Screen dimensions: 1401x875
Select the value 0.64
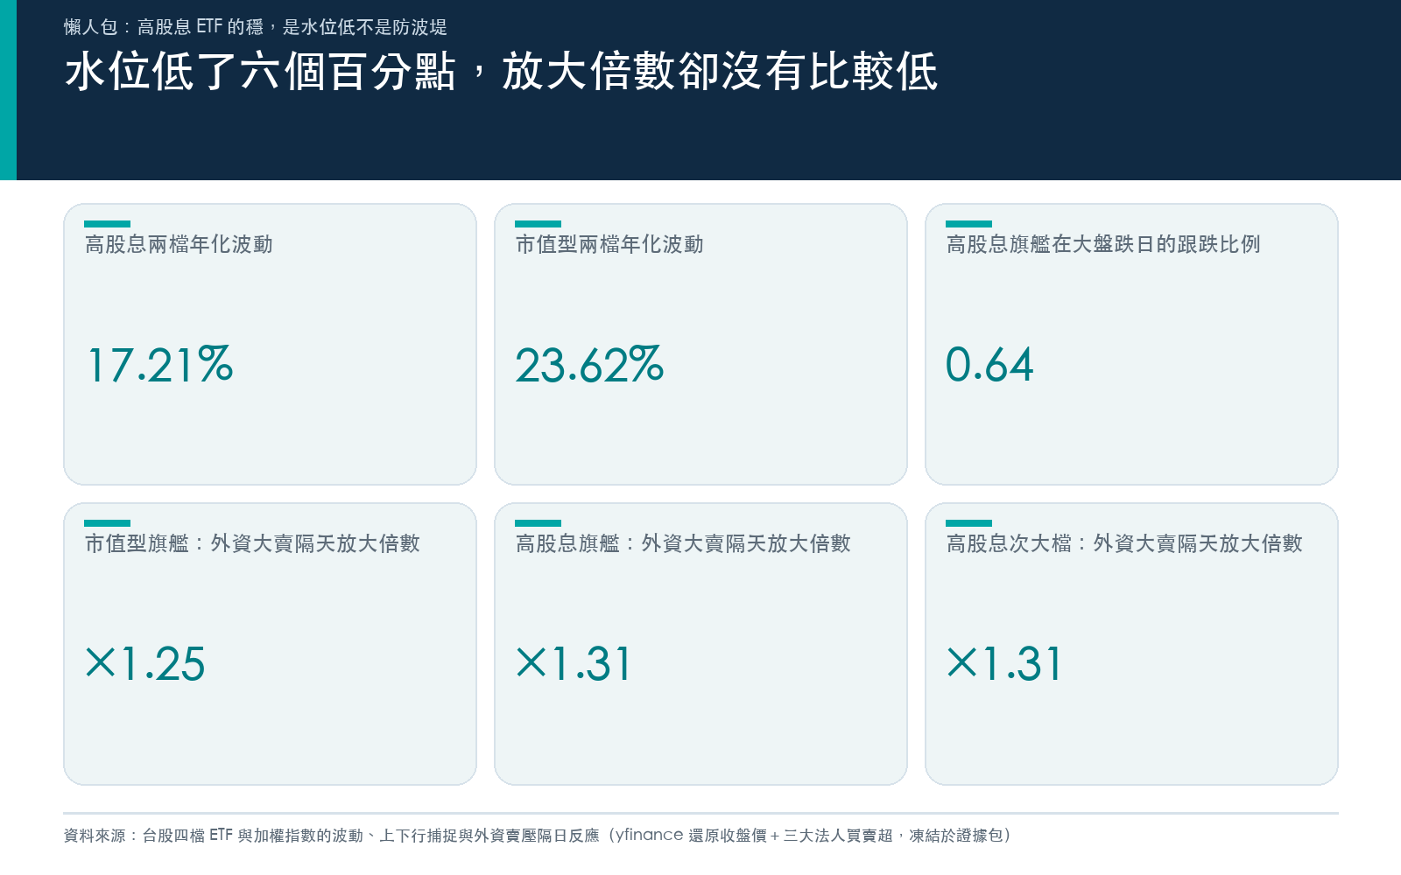click(989, 365)
